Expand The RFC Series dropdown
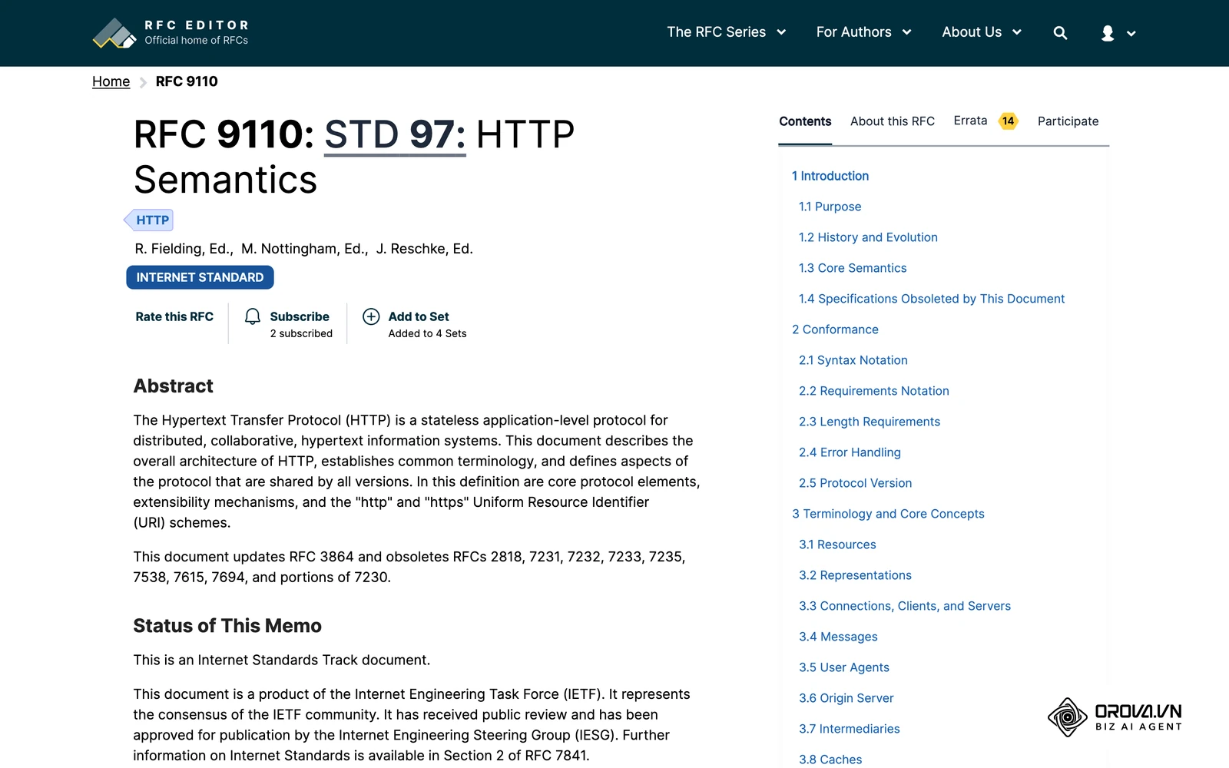The height and width of the screenshot is (768, 1229). pyautogui.click(x=726, y=32)
